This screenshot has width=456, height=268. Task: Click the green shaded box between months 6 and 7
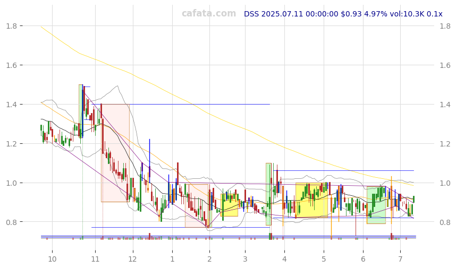[376, 205]
